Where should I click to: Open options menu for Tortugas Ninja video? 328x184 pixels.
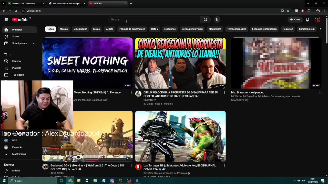click(x=224, y=166)
